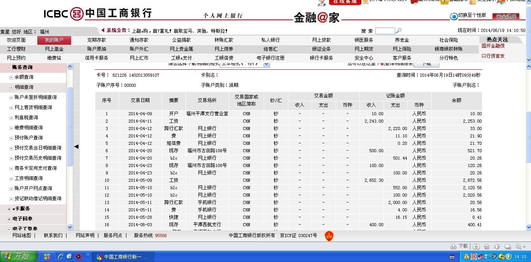The height and width of the screenshot is (262, 531).
Task: Click the trash can clean-up icon
Action: coord(487,246)
